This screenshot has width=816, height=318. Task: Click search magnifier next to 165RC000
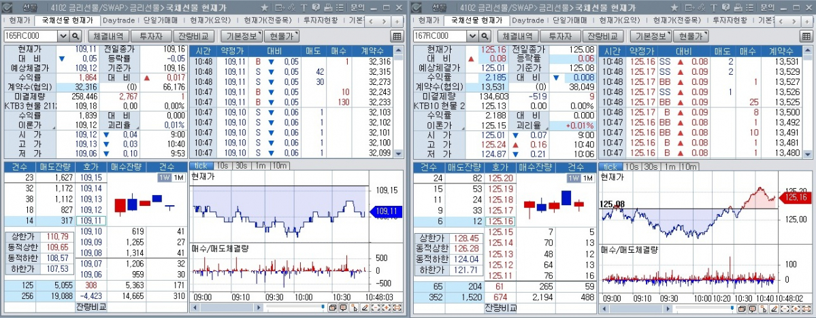[x=76, y=36]
